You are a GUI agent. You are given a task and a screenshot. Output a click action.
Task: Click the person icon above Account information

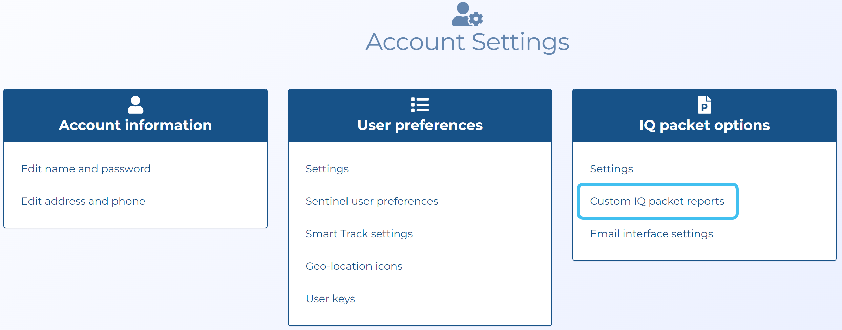(135, 105)
